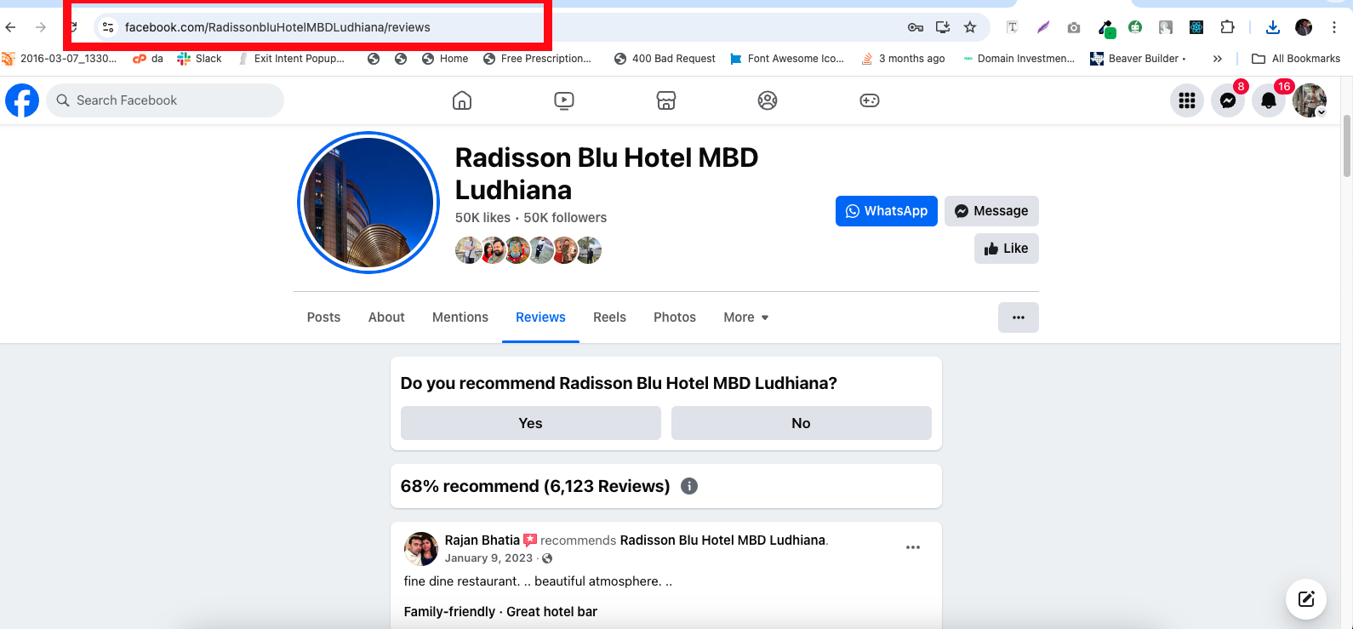Choose No to not recommend the hotel
The image size is (1353, 629).
click(x=801, y=423)
